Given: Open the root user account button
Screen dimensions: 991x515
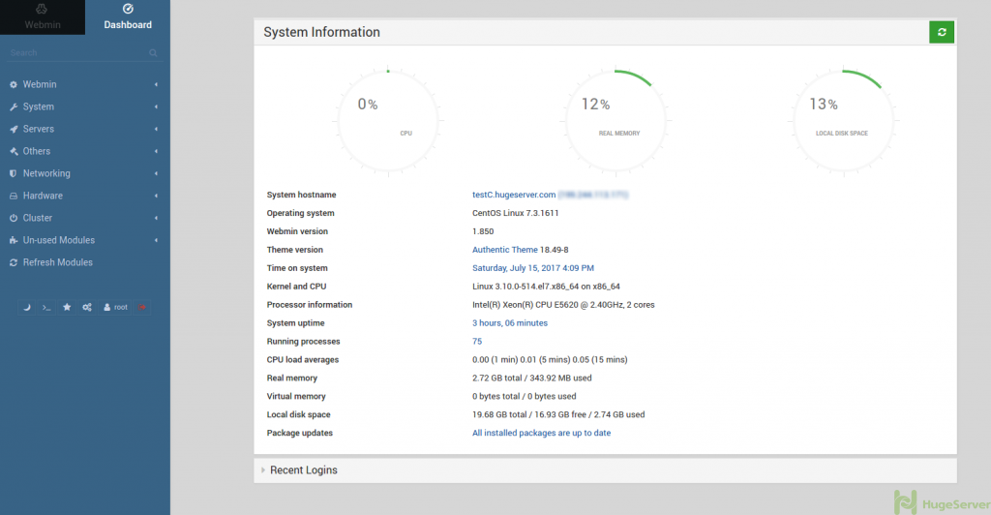Looking at the screenshot, I should 116,307.
